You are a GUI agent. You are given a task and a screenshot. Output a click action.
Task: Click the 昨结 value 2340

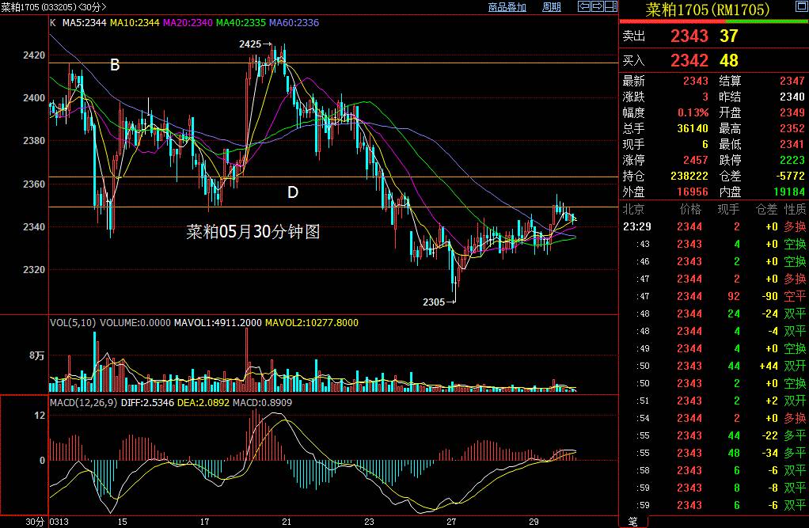[792, 97]
